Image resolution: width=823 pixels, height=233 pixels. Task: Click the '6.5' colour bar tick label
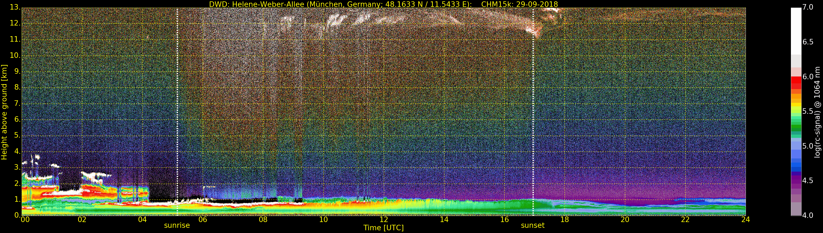pyautogui.click(x=808, y=42)
